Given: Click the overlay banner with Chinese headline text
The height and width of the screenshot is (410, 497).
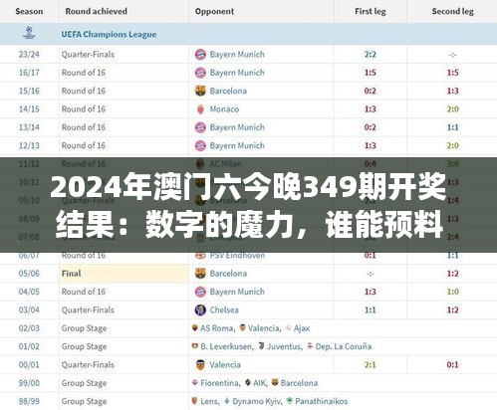Looking at the screenshot, I should pyautogui.click(x=248, y=205).
